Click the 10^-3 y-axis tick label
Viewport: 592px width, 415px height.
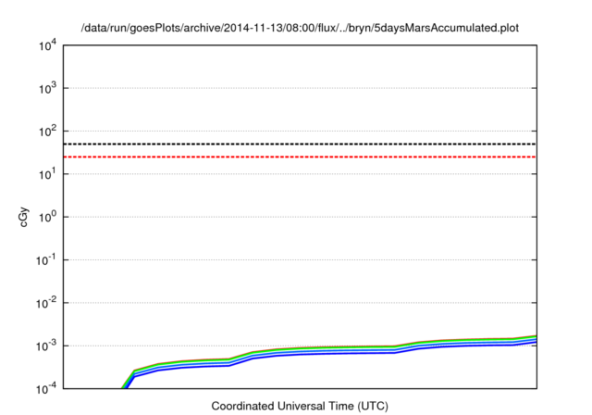click(46, 346)
